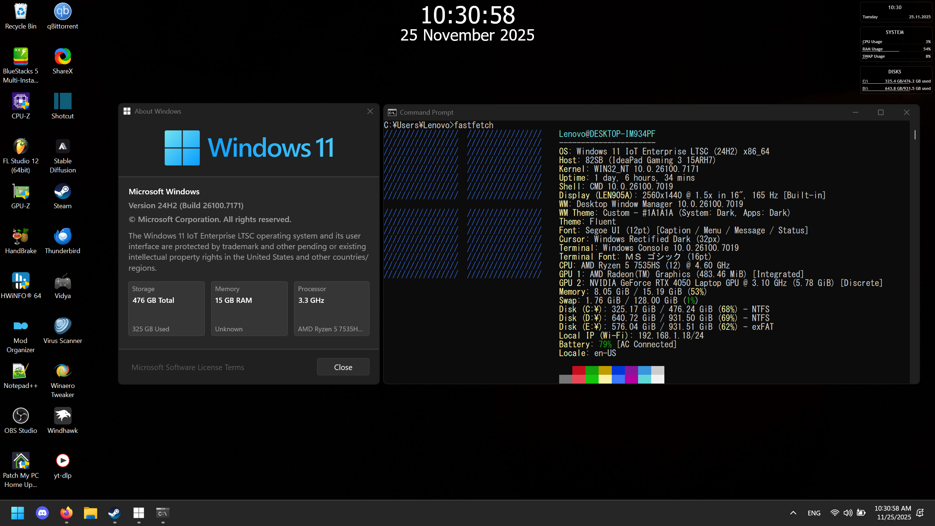Click the Firefox taskbar icon
The height and width of the screenshot is (526, 935).
point(66,513)
